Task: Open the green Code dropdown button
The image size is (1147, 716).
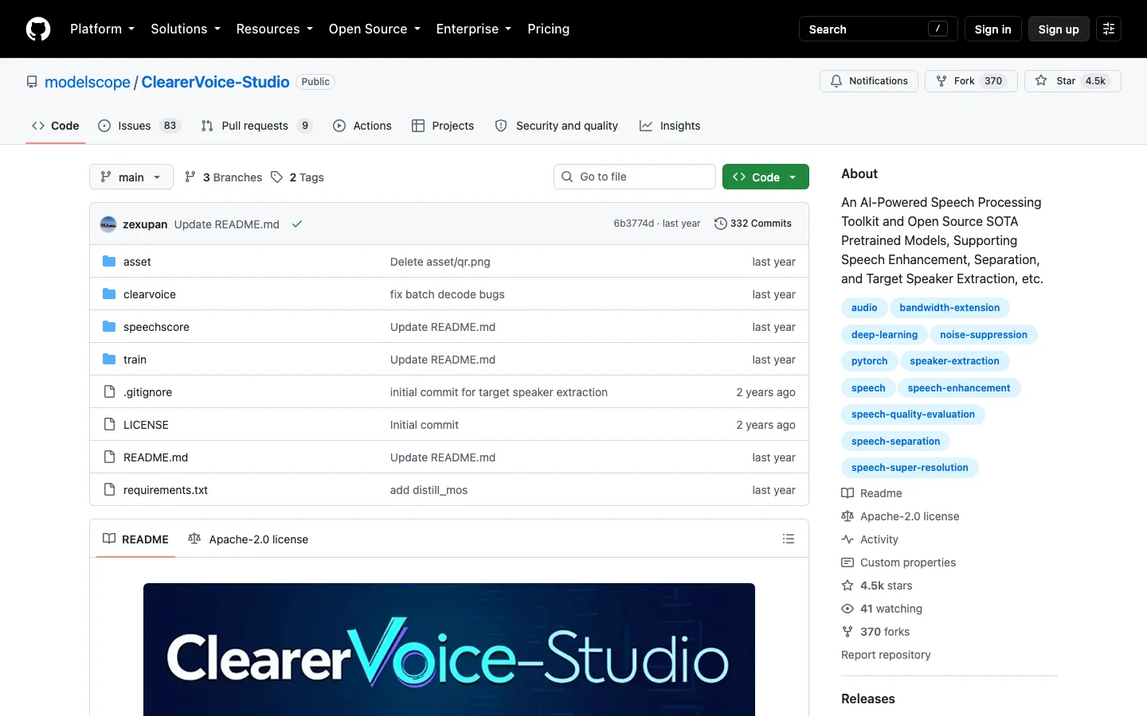Action: point(765,177)
